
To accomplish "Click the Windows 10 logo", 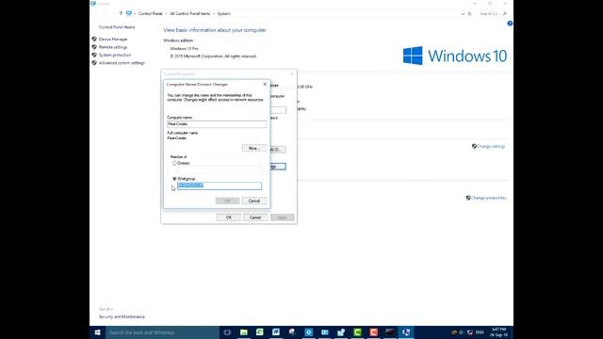I will [454, 56].
